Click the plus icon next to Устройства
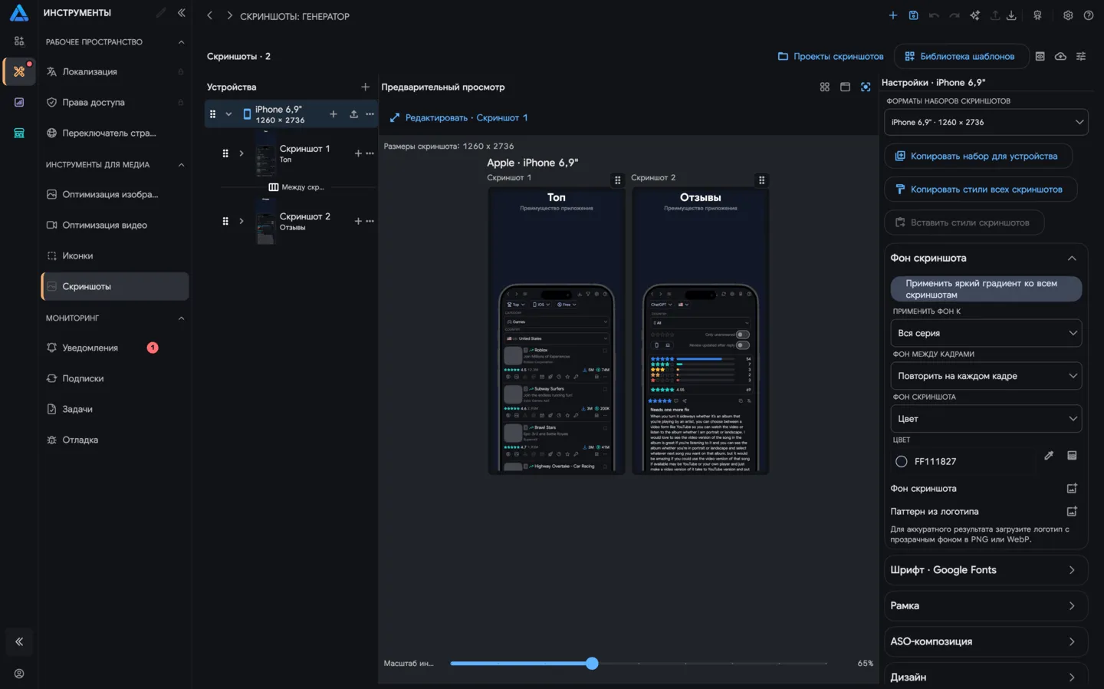The image size is (1104, 689). tap(366, 87)
